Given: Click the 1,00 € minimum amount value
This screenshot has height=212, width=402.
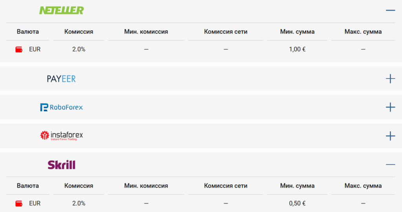Looking at the screenshot, I should point(298,49).
